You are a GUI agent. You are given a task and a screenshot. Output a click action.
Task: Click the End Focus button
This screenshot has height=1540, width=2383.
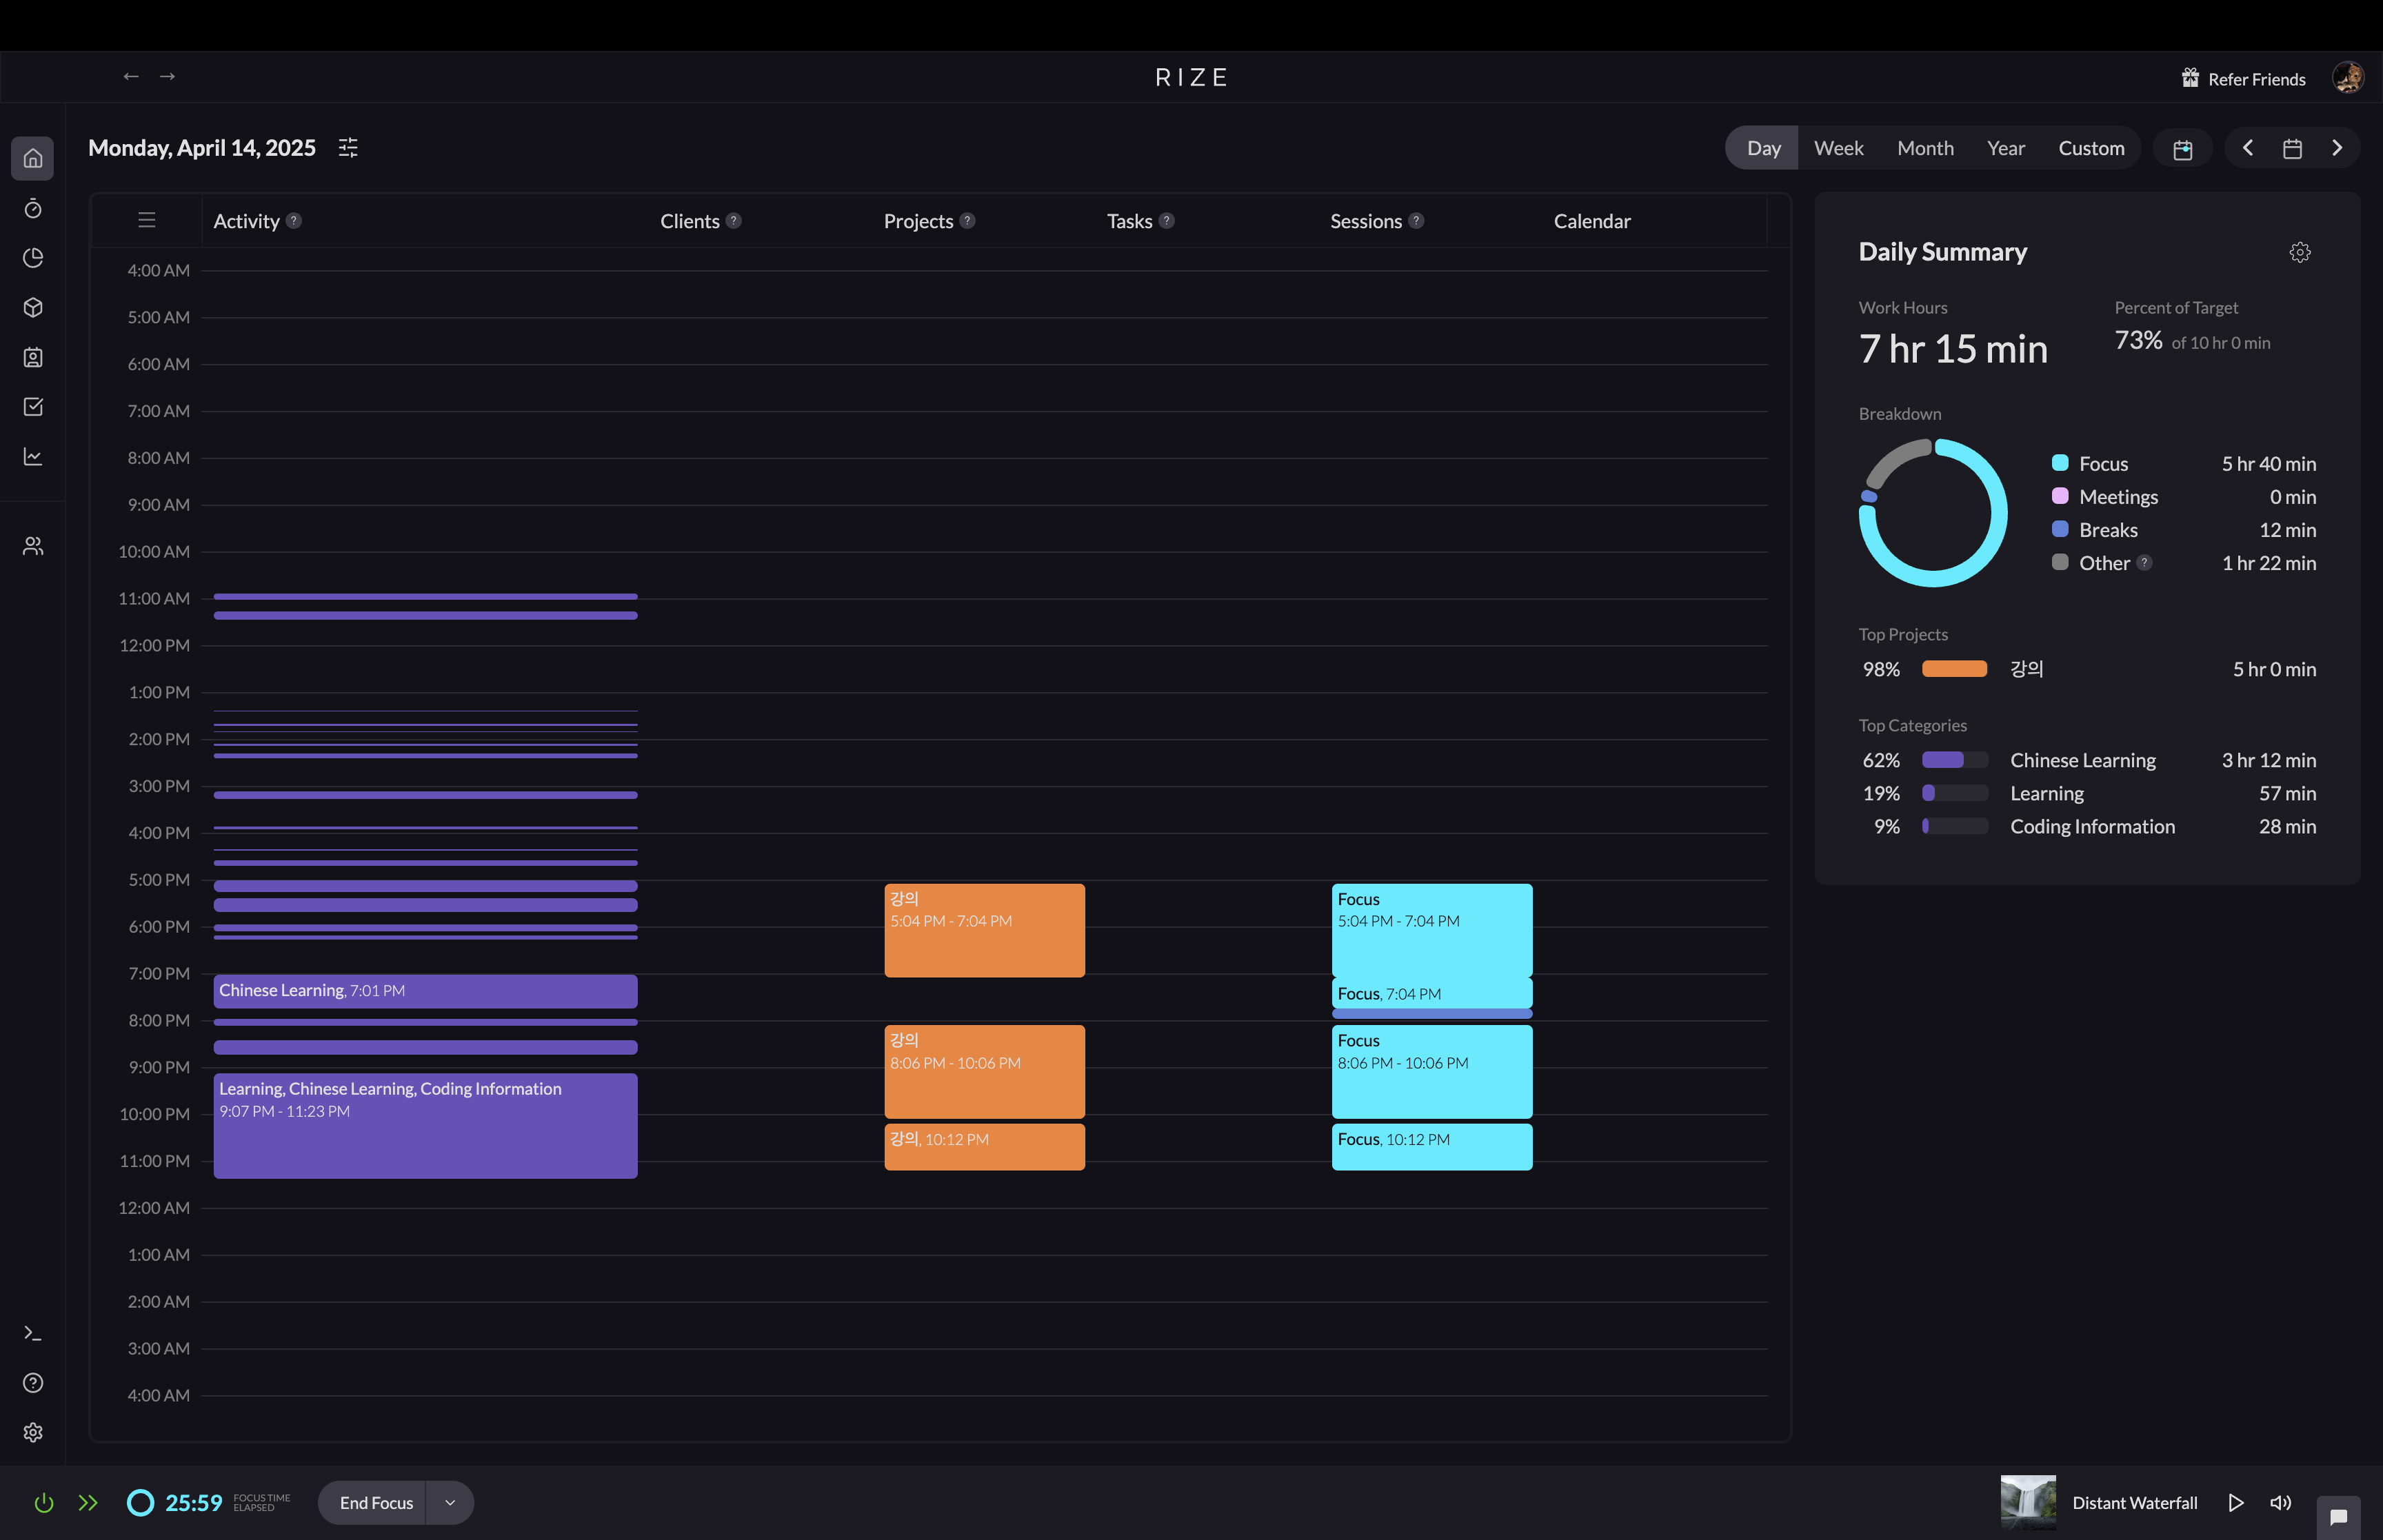tap(375, 1502)
